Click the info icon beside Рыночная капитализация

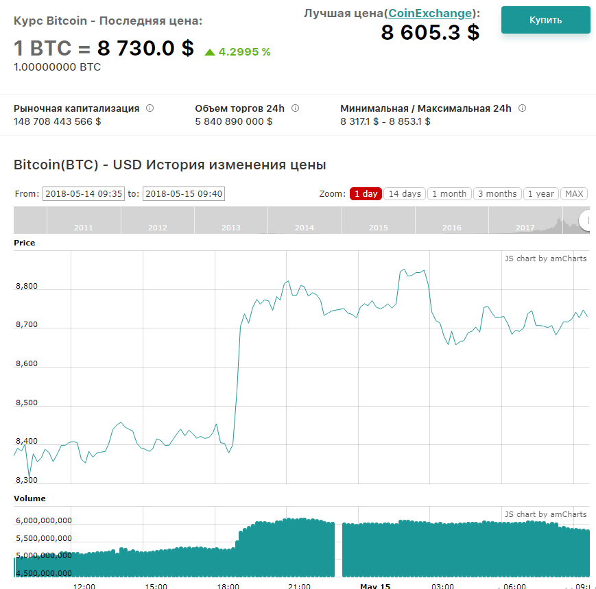[150, 108]
